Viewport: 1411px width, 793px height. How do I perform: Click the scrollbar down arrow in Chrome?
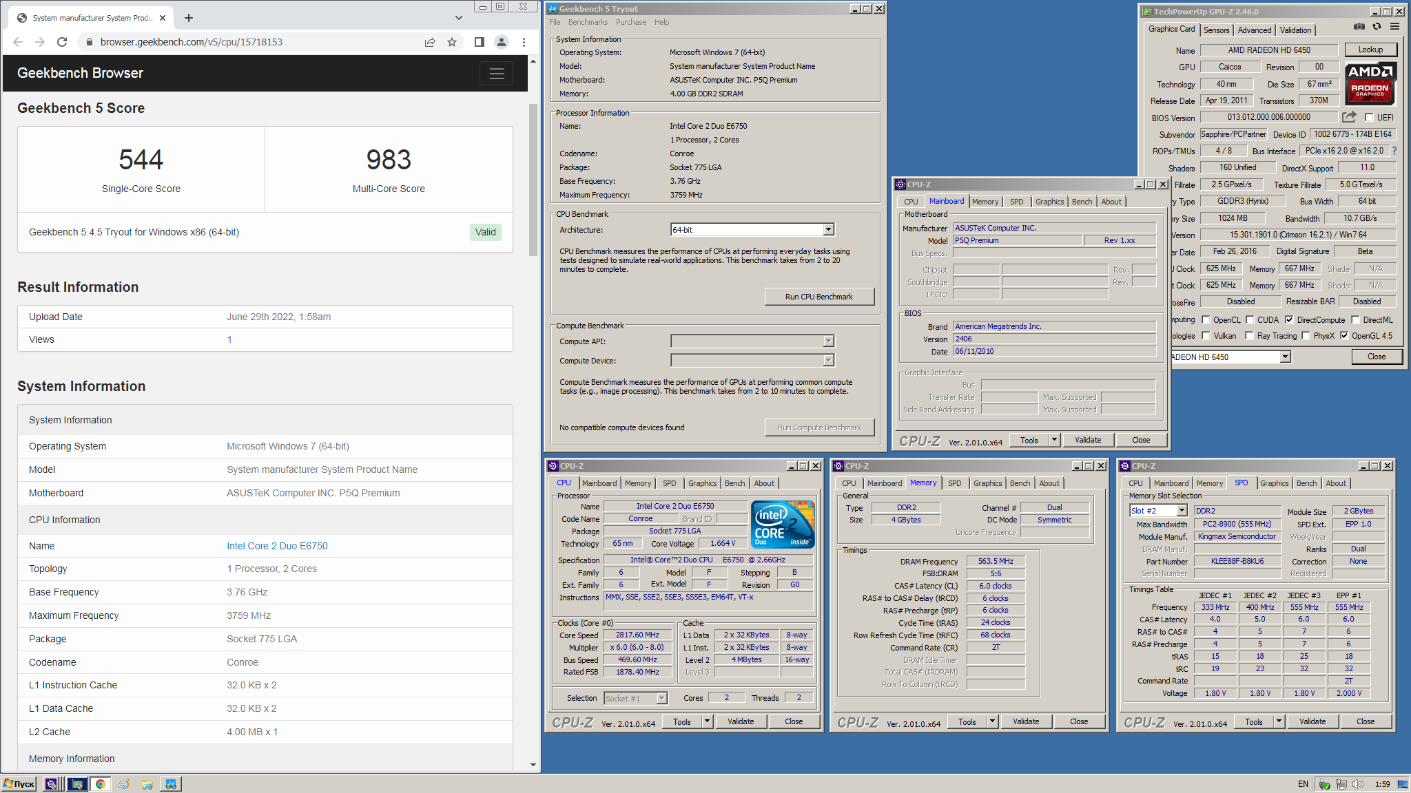point(533,765)
